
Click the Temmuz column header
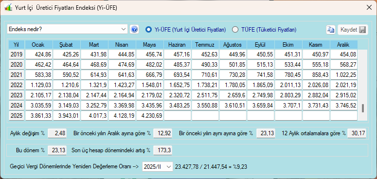point(205,45)
